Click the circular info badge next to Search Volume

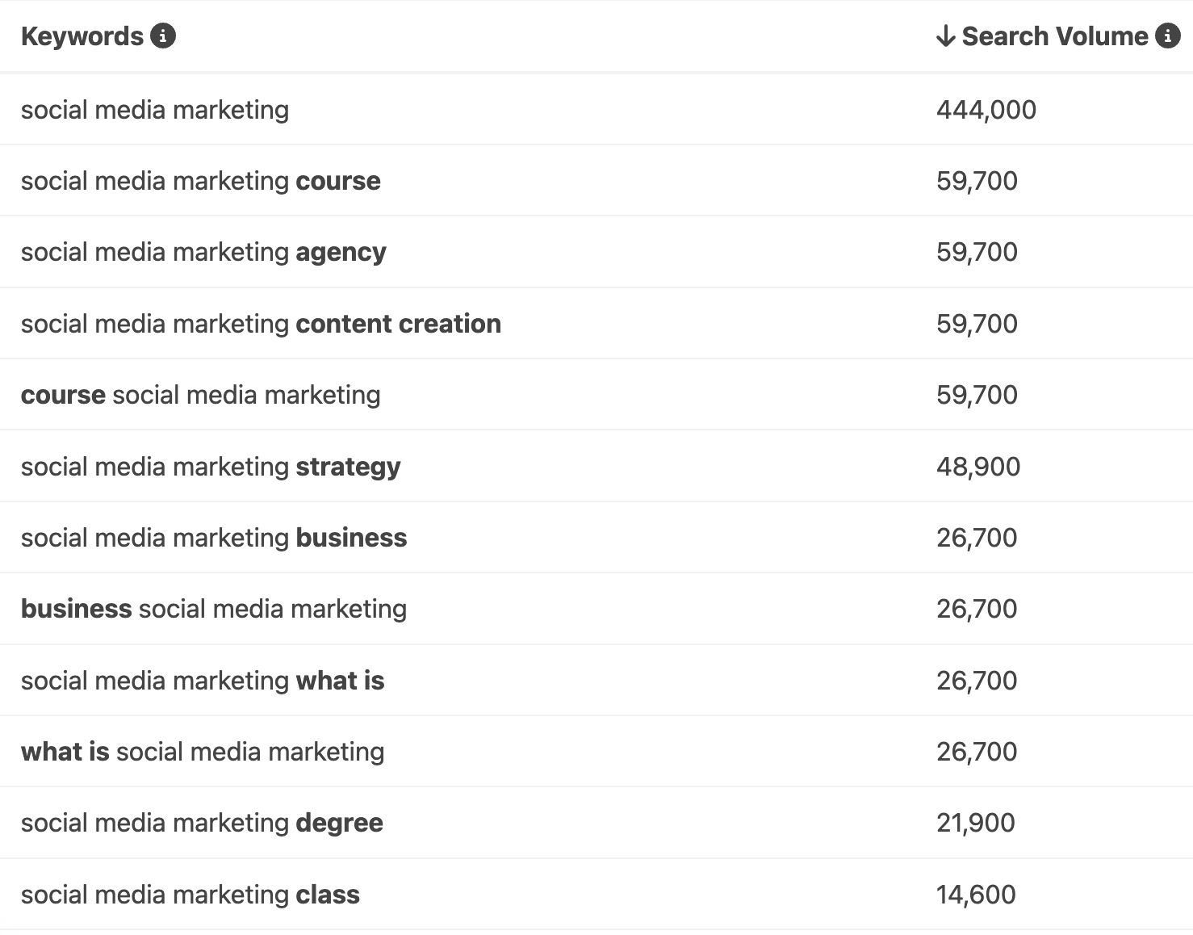pos(1167,36)
